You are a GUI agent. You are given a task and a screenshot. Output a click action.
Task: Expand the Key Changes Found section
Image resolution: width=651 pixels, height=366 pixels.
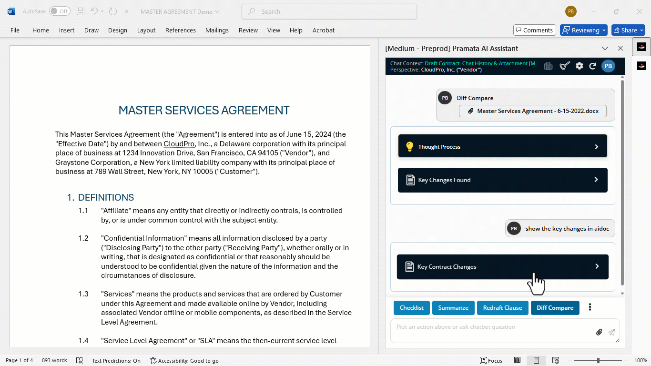503,180
